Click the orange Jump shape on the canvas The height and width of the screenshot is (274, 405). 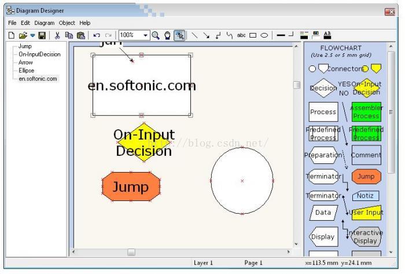click(x=131, y=187)
